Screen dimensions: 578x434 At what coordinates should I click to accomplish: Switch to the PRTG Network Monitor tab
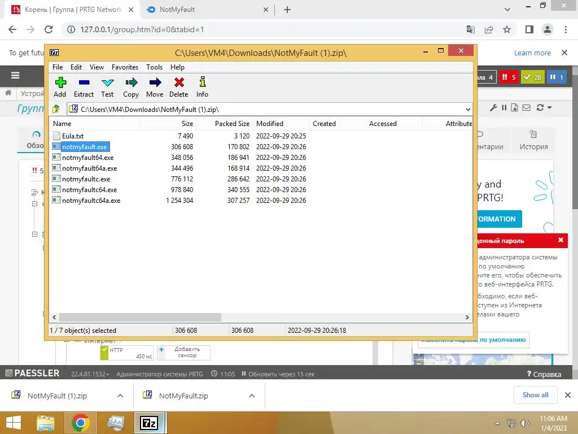73,10
